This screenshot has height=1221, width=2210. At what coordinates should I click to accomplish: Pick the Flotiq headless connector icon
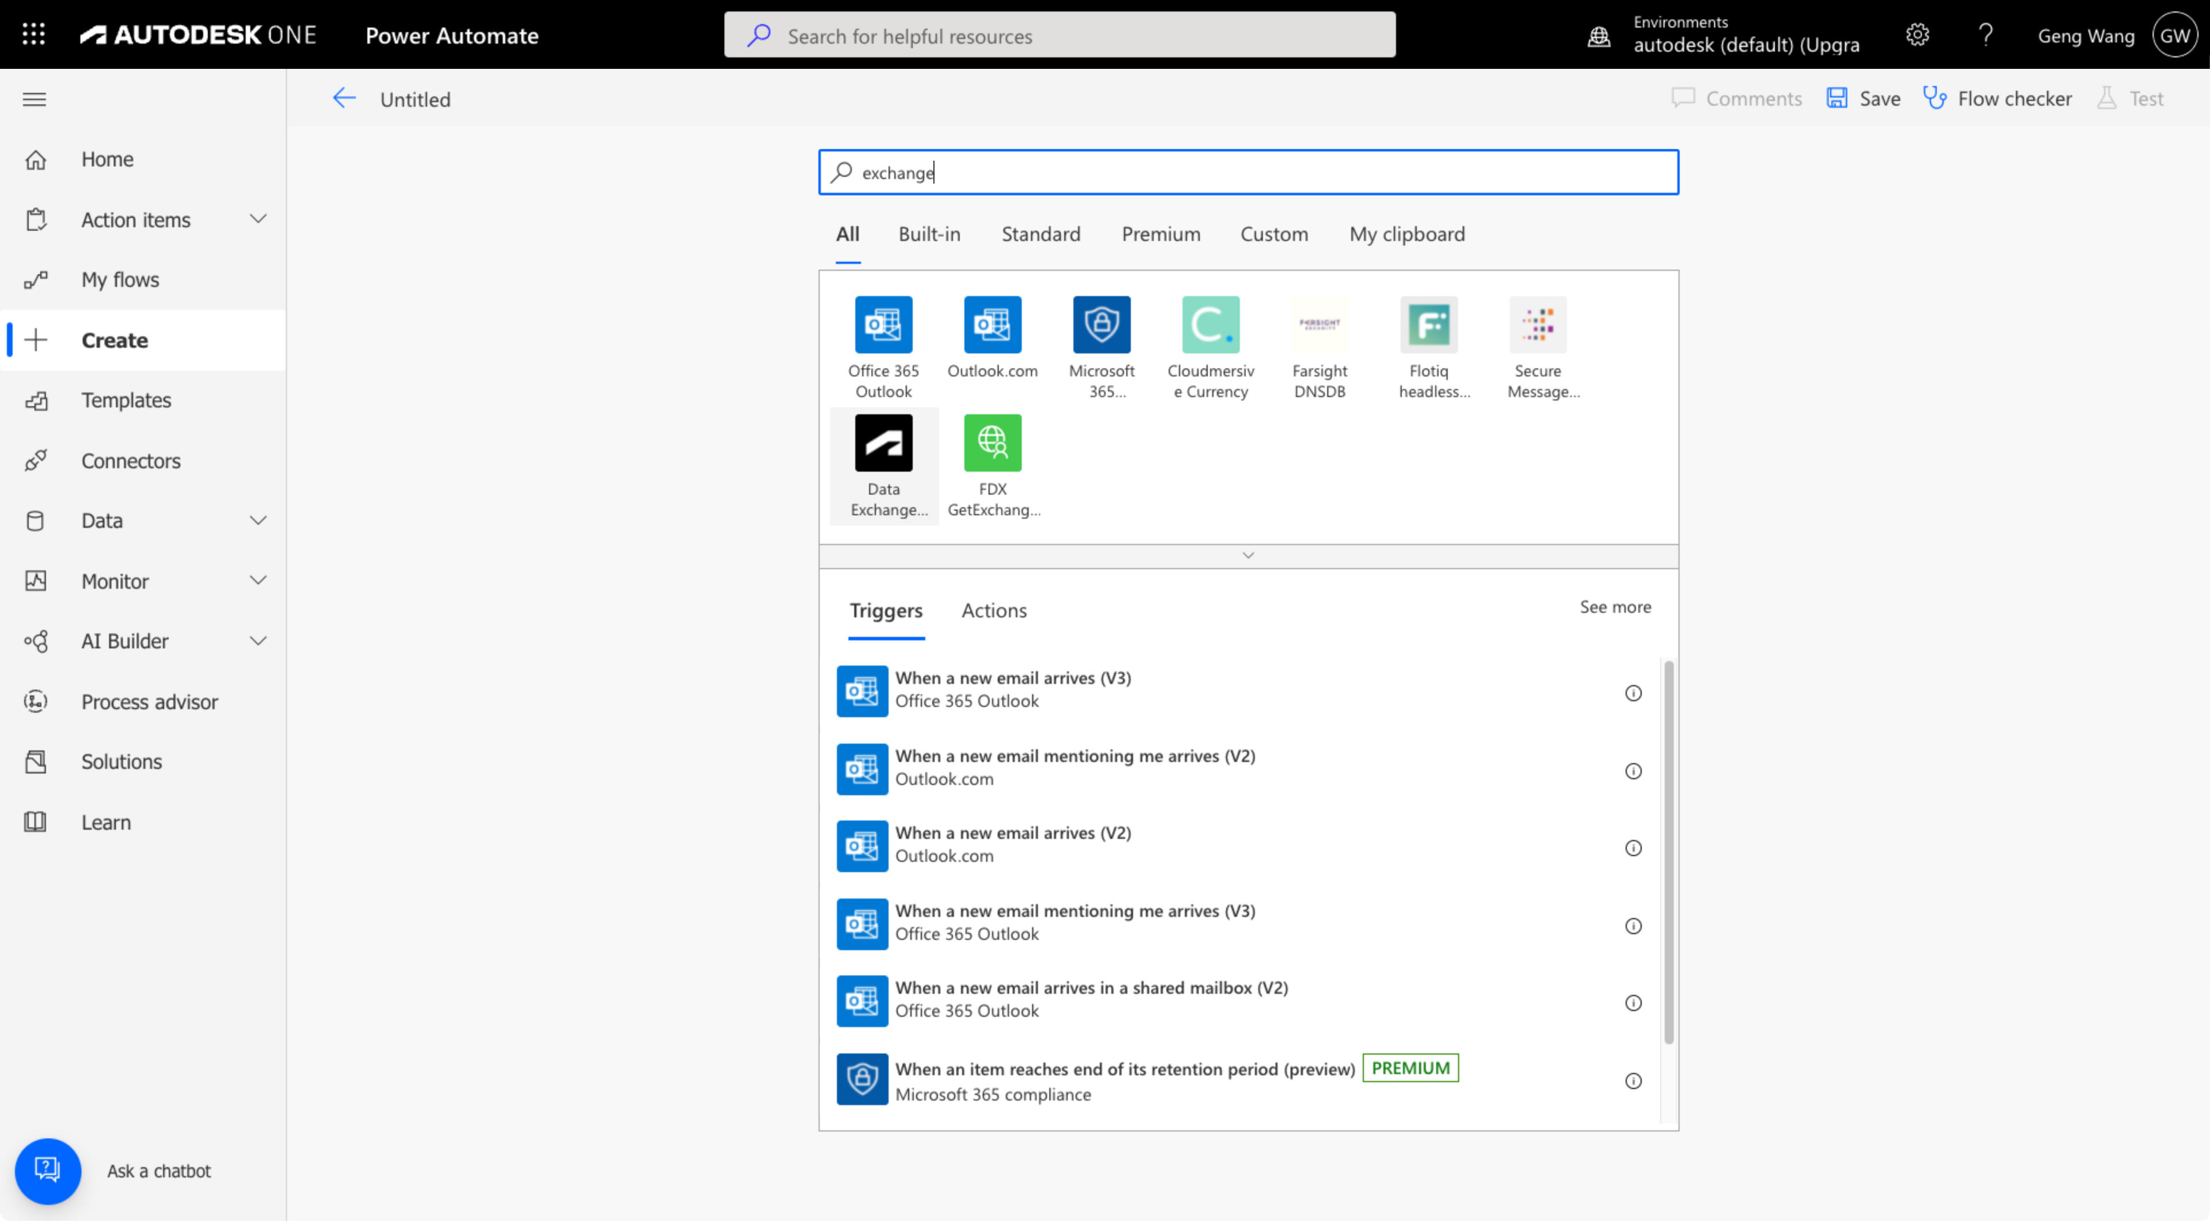(1428, 325)
